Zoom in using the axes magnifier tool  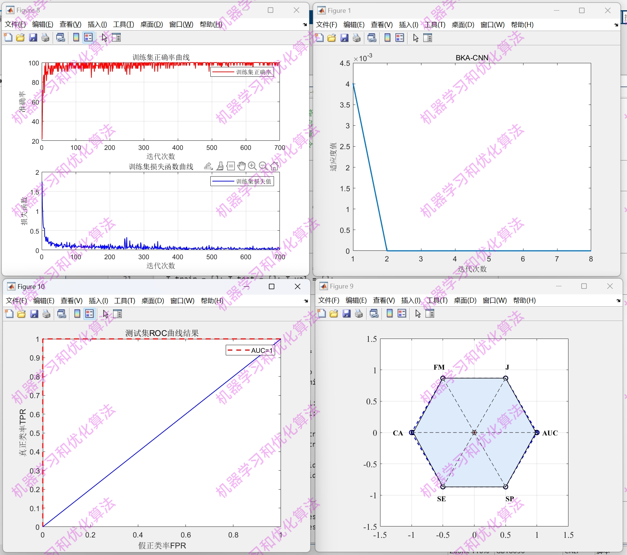pos(252,166)
